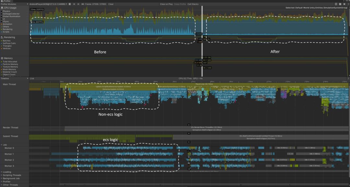Select the Gfx.WaitForGfxCommandsFromMainThread sample
The image size is (350, 187).
click(x=261, y=136)
